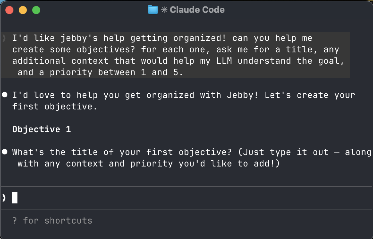
Task: Click the Claude Code window title
Action: (197, 9)
